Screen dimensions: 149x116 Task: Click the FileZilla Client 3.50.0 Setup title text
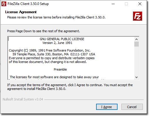tap(28, 4)
